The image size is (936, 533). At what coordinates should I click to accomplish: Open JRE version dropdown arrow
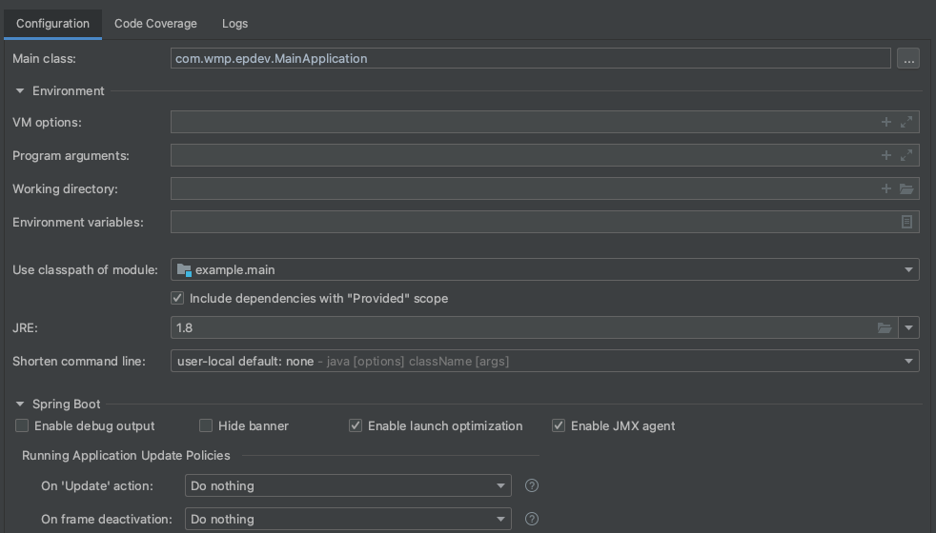click(x=908, y=328)
